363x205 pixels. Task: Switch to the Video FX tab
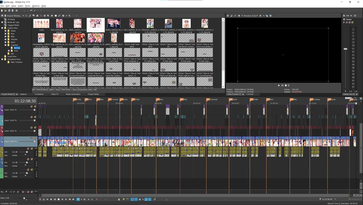click(x=54, y=94)
